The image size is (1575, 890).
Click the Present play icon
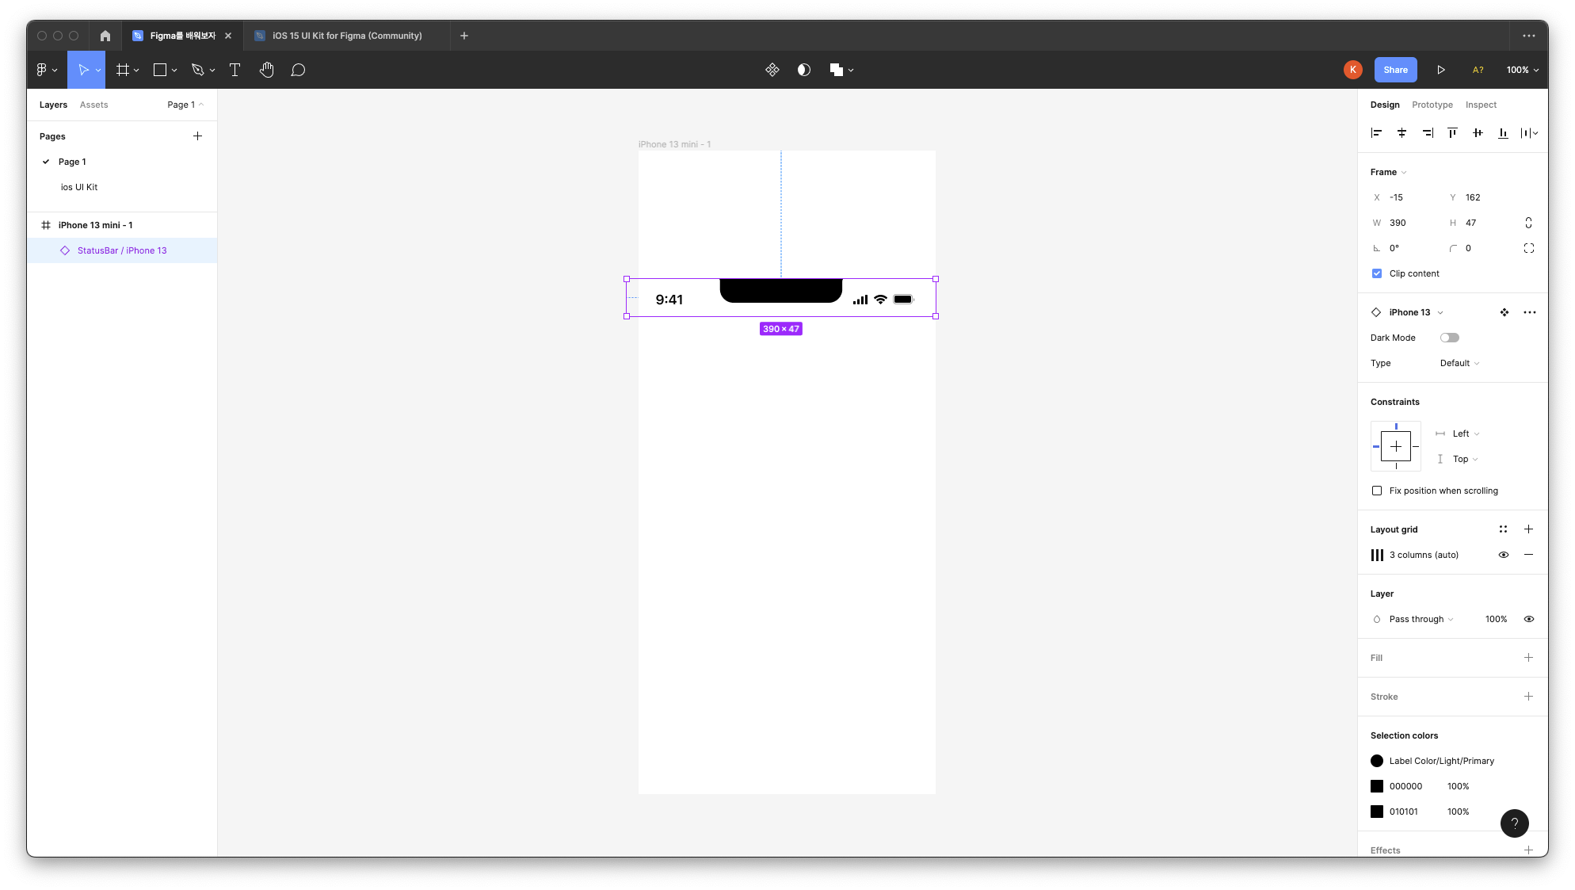pyautogui.click(x=1440, y=70)
